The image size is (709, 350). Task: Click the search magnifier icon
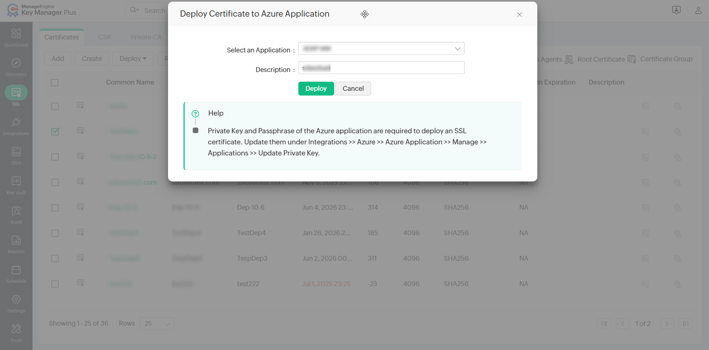point(134,10)
